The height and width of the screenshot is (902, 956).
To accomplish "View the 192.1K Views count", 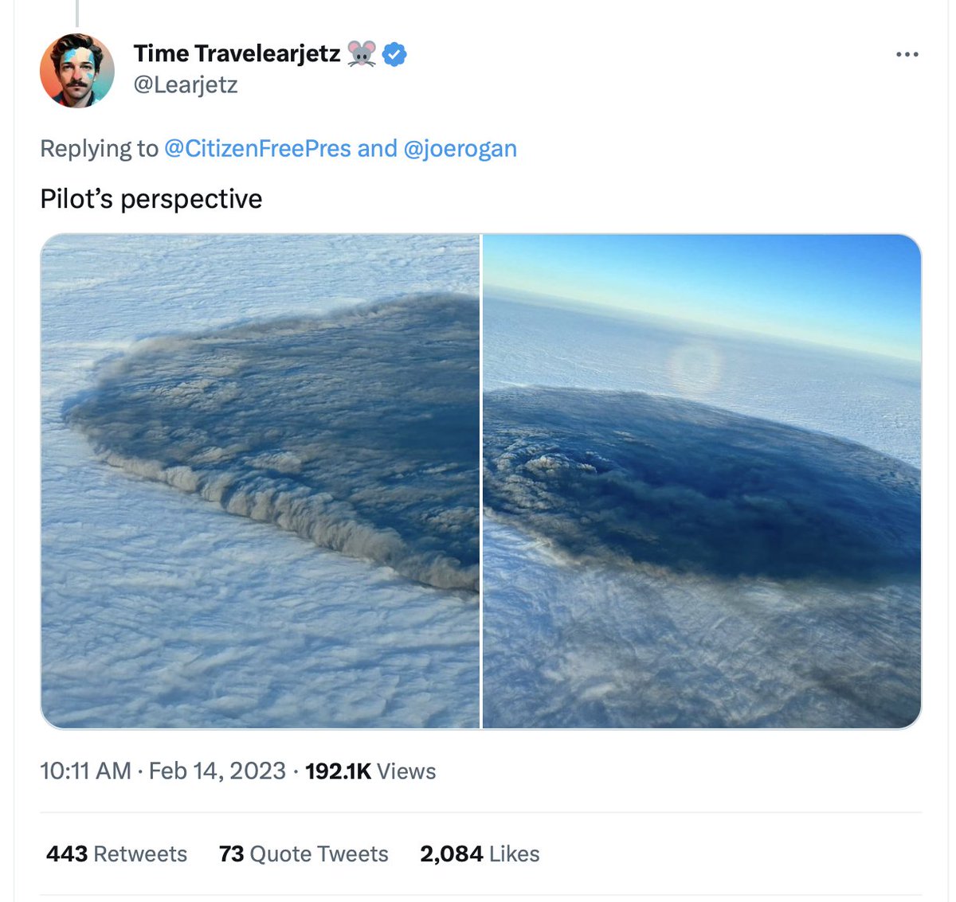I will point(370,771).
